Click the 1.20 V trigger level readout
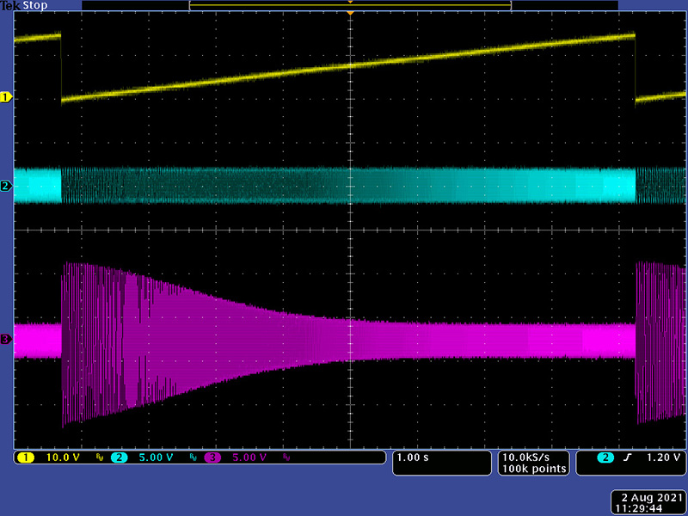 [662, 458]
